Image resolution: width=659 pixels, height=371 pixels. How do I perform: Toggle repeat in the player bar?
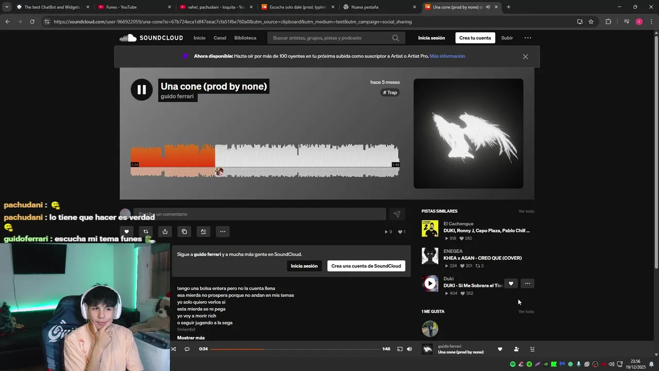187,349
